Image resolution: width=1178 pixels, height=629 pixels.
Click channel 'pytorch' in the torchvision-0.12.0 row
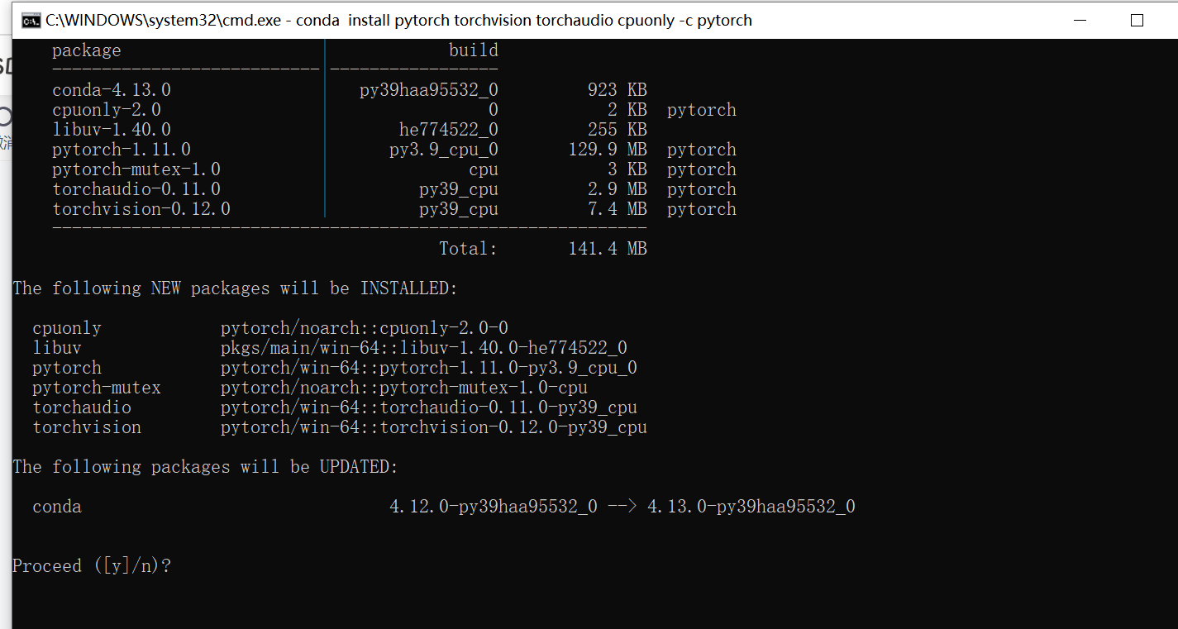[x=702, y=209]
